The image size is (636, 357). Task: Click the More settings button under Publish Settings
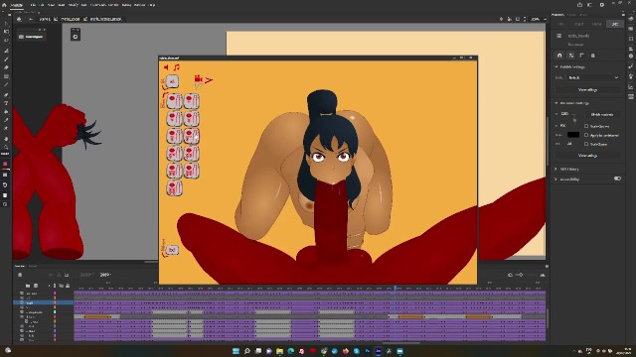point(587,90)
